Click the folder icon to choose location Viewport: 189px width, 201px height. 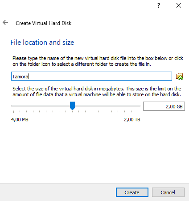click(x=180, y=76)
